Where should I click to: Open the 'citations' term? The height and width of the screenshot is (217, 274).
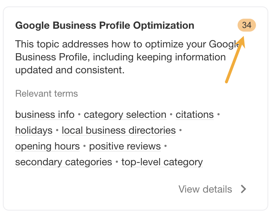195,115
